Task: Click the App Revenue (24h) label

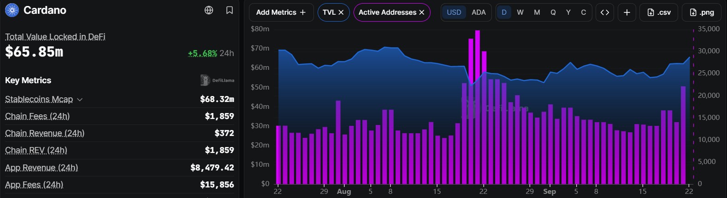Action: point(41,168)
